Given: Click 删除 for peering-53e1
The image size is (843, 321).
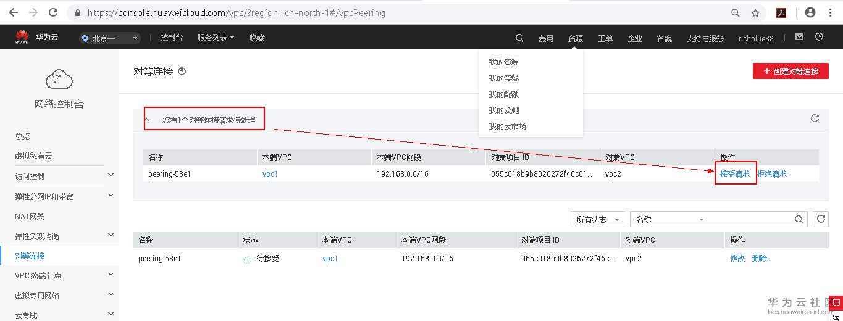Looking at the screenshot, I should [x=760, y=259].
